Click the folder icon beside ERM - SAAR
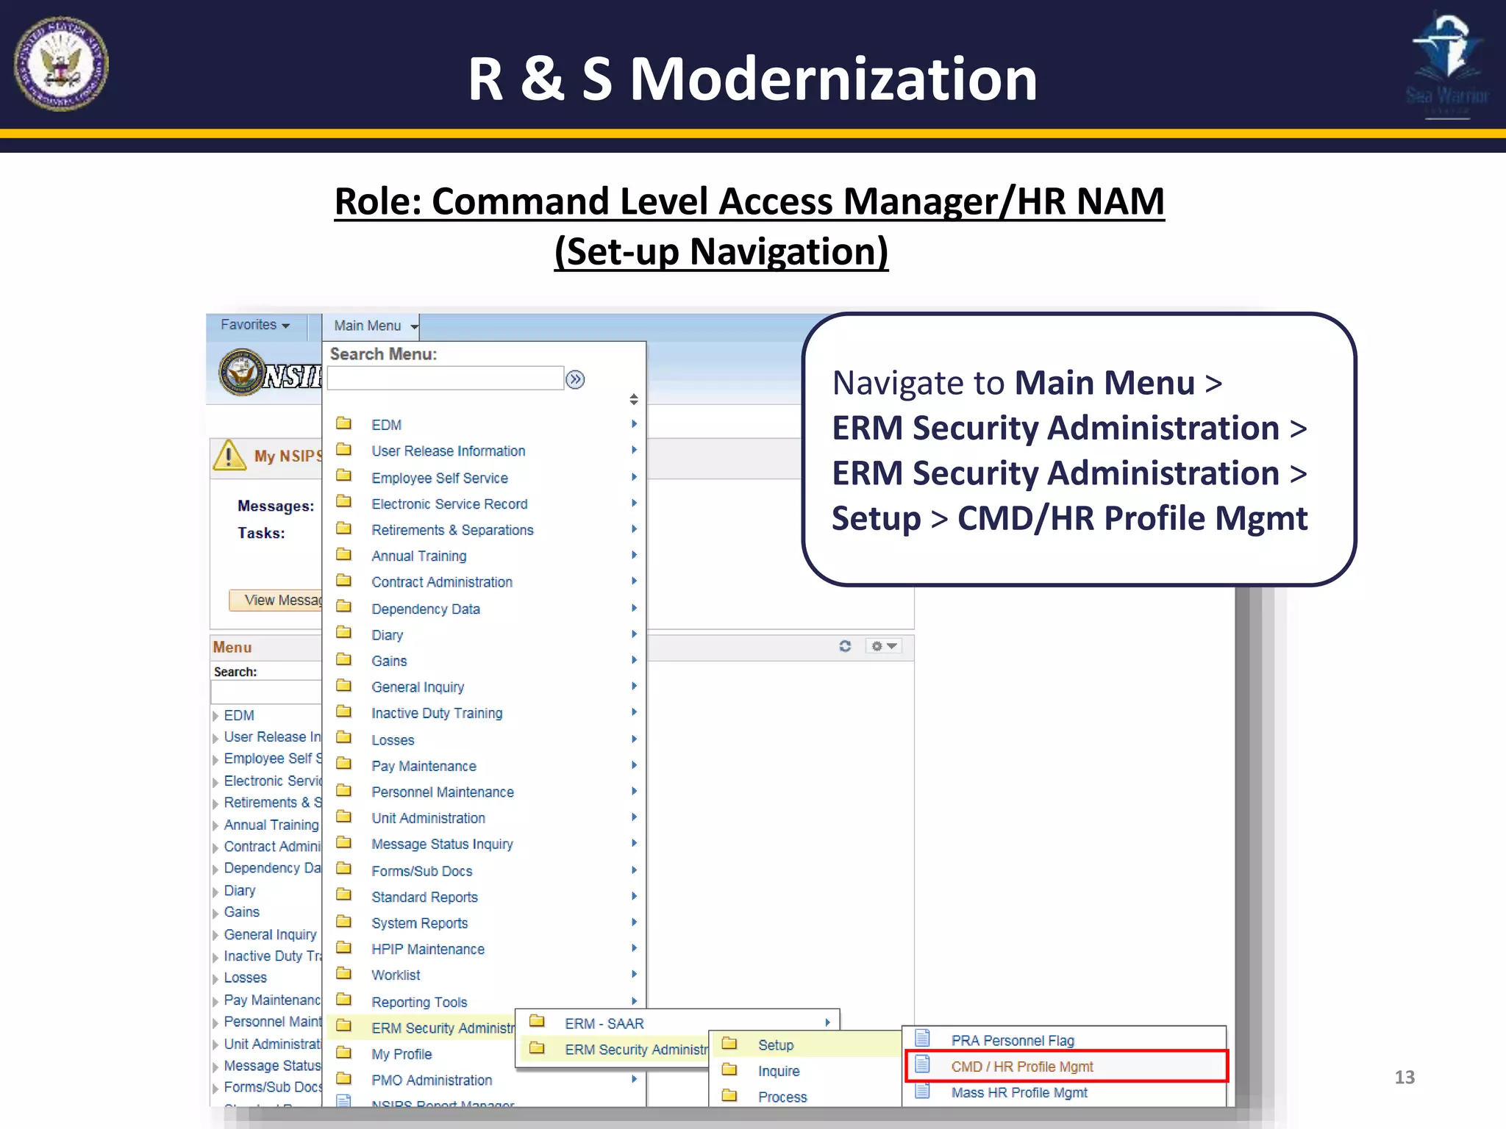Screen dimensions: 1506x1129 click(537, 1022)
